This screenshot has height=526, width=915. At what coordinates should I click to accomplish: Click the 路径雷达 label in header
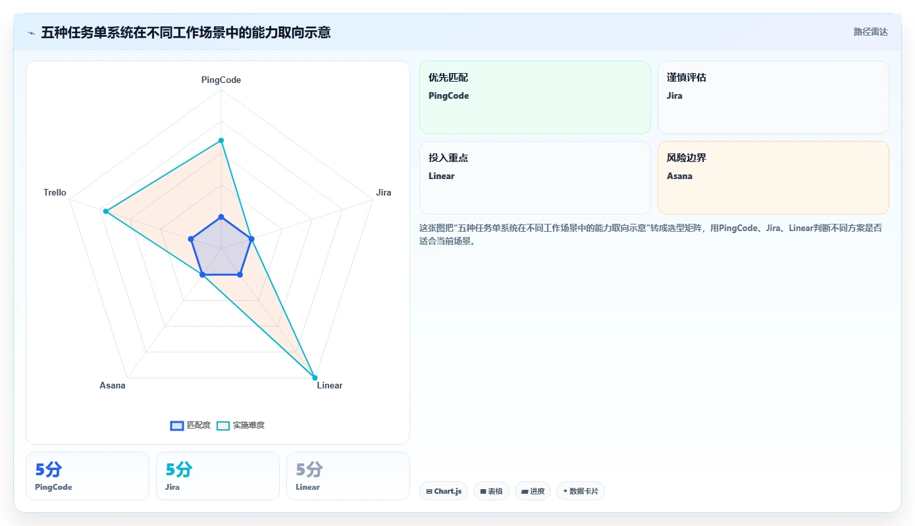point(870,32)
